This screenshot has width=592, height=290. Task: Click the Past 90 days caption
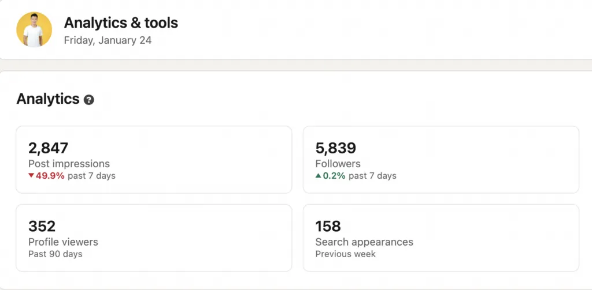click(x=55, y=254)
